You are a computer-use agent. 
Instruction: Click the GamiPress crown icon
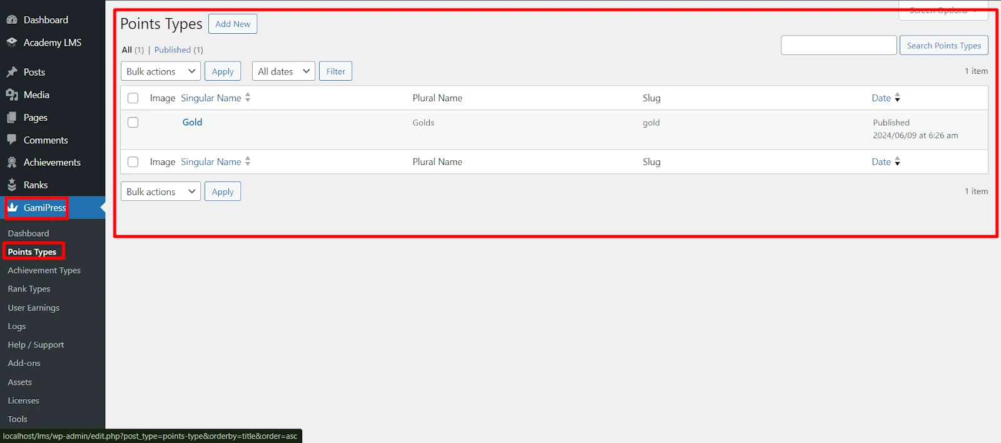coord(13,207)
